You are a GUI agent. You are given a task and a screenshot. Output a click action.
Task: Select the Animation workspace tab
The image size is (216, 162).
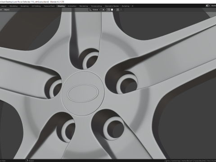[72, 6]
